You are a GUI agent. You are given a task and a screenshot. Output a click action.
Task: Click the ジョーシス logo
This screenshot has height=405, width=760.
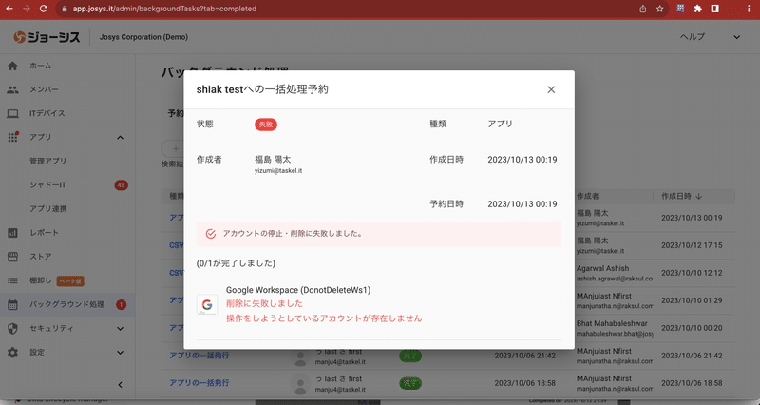[47, 37]
